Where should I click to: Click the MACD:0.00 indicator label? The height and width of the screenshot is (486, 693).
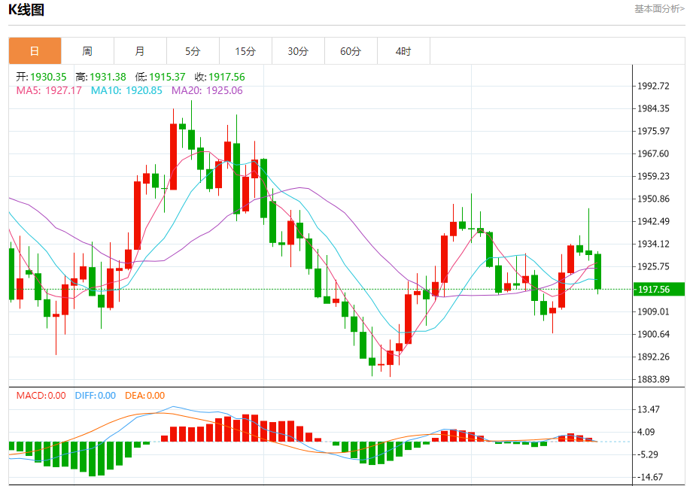pyautogui.click(x=41, y=396)
